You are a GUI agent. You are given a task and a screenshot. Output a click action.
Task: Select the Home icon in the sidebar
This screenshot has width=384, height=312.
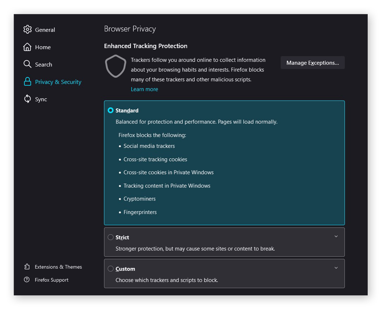(28, 47)
